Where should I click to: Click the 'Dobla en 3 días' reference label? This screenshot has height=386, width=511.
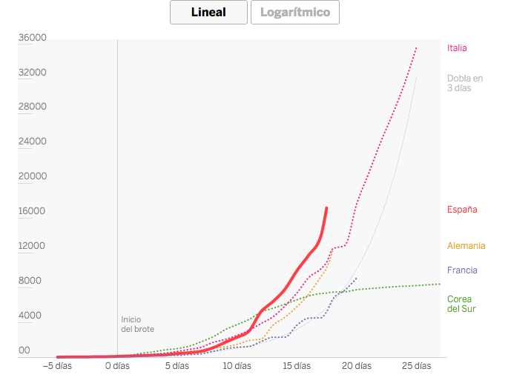[465, 83]
